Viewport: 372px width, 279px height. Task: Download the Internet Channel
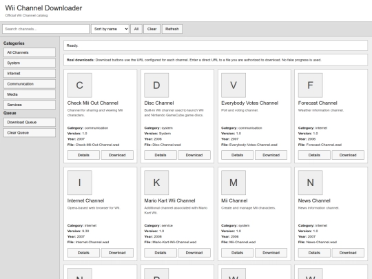click(x=117, y=253)
